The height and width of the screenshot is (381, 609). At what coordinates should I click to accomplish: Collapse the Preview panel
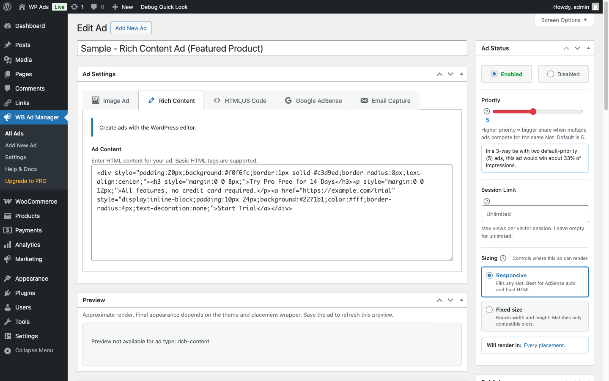[x=461, y=300]
